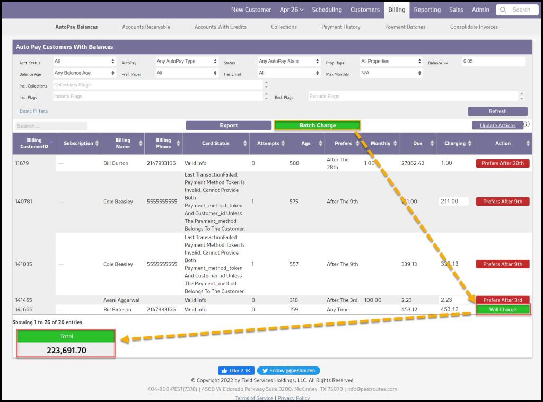The image size is (543, 402).
Task: Sort by Card Status column arrows
Action: pos(245,144)
